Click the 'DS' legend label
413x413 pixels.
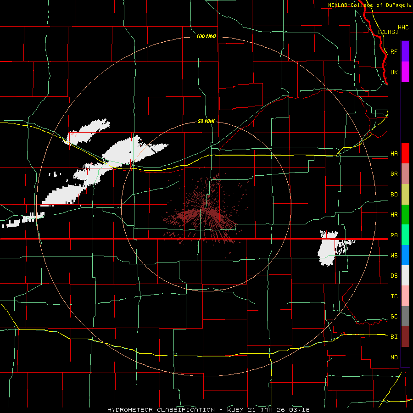coord(394,276)
